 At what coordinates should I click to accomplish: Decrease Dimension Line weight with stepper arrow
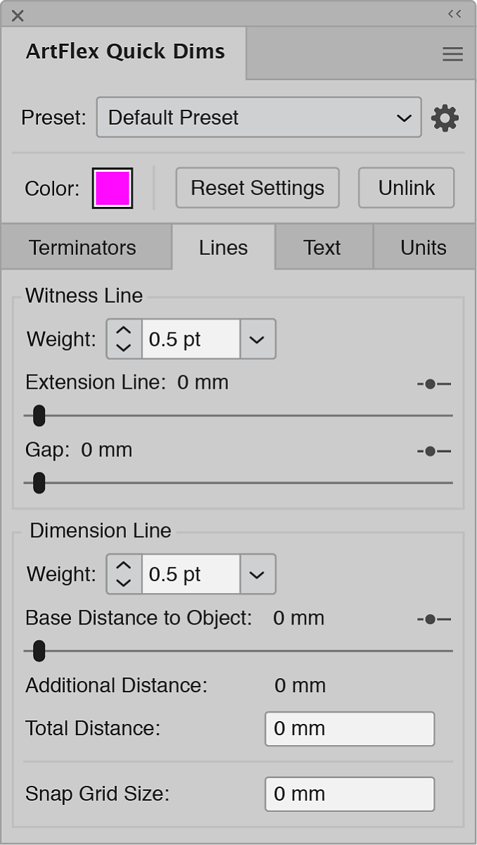pos(123,583)
